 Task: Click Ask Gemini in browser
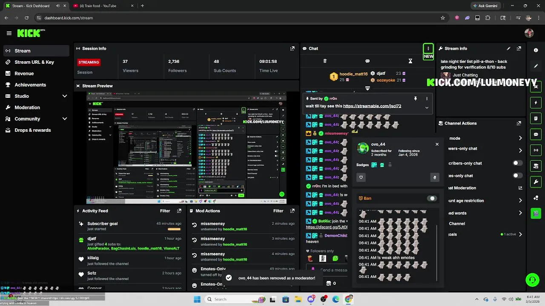(x=485, y=6)
